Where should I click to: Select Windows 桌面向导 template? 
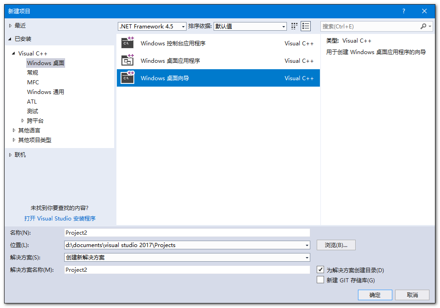(218, 78)
